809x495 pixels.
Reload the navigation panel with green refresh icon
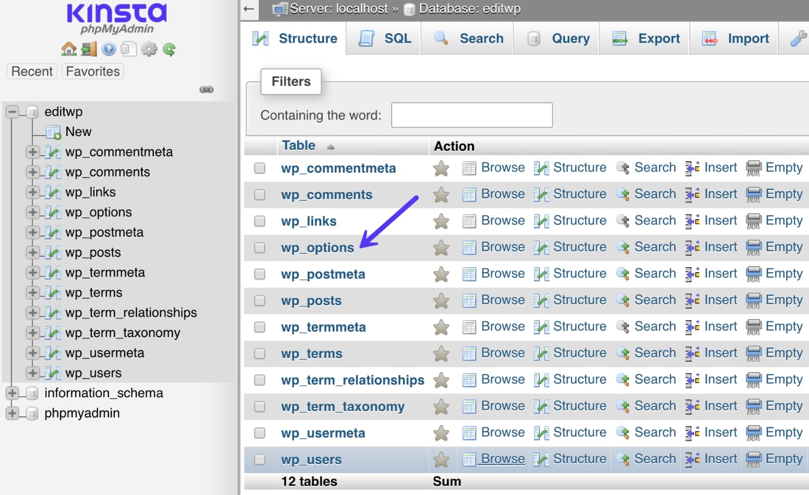coord(168,49)
